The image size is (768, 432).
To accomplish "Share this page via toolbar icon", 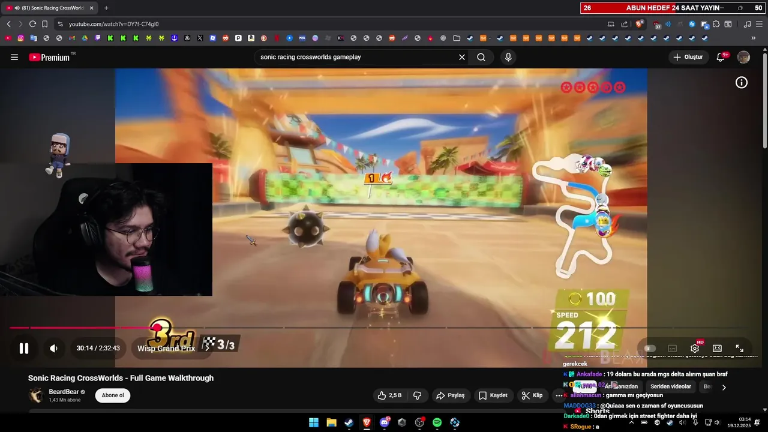I will pyautogui.click(x=625, y=24).
